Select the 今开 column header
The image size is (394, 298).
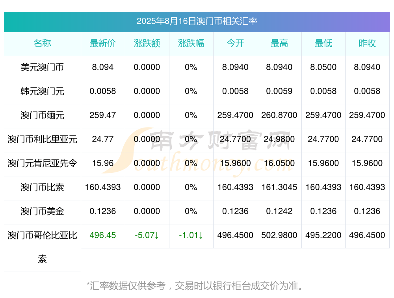pyautogui.click(x=235, y=43)
